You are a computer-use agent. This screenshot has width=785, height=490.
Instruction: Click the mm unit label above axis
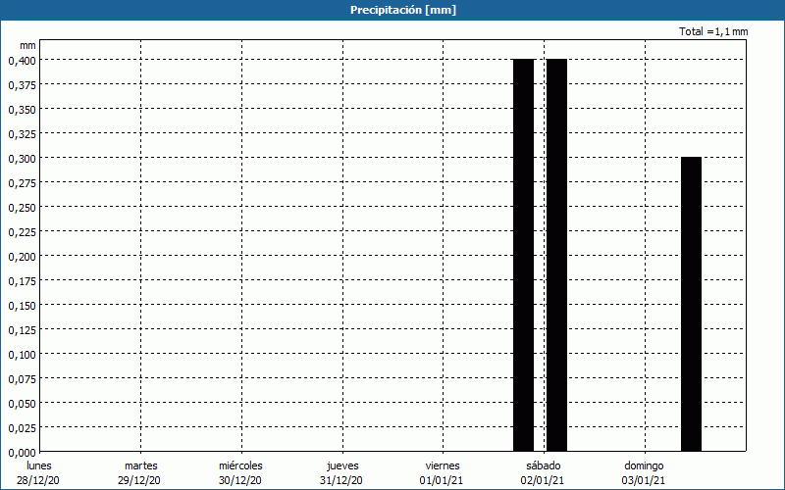point(27,45)
